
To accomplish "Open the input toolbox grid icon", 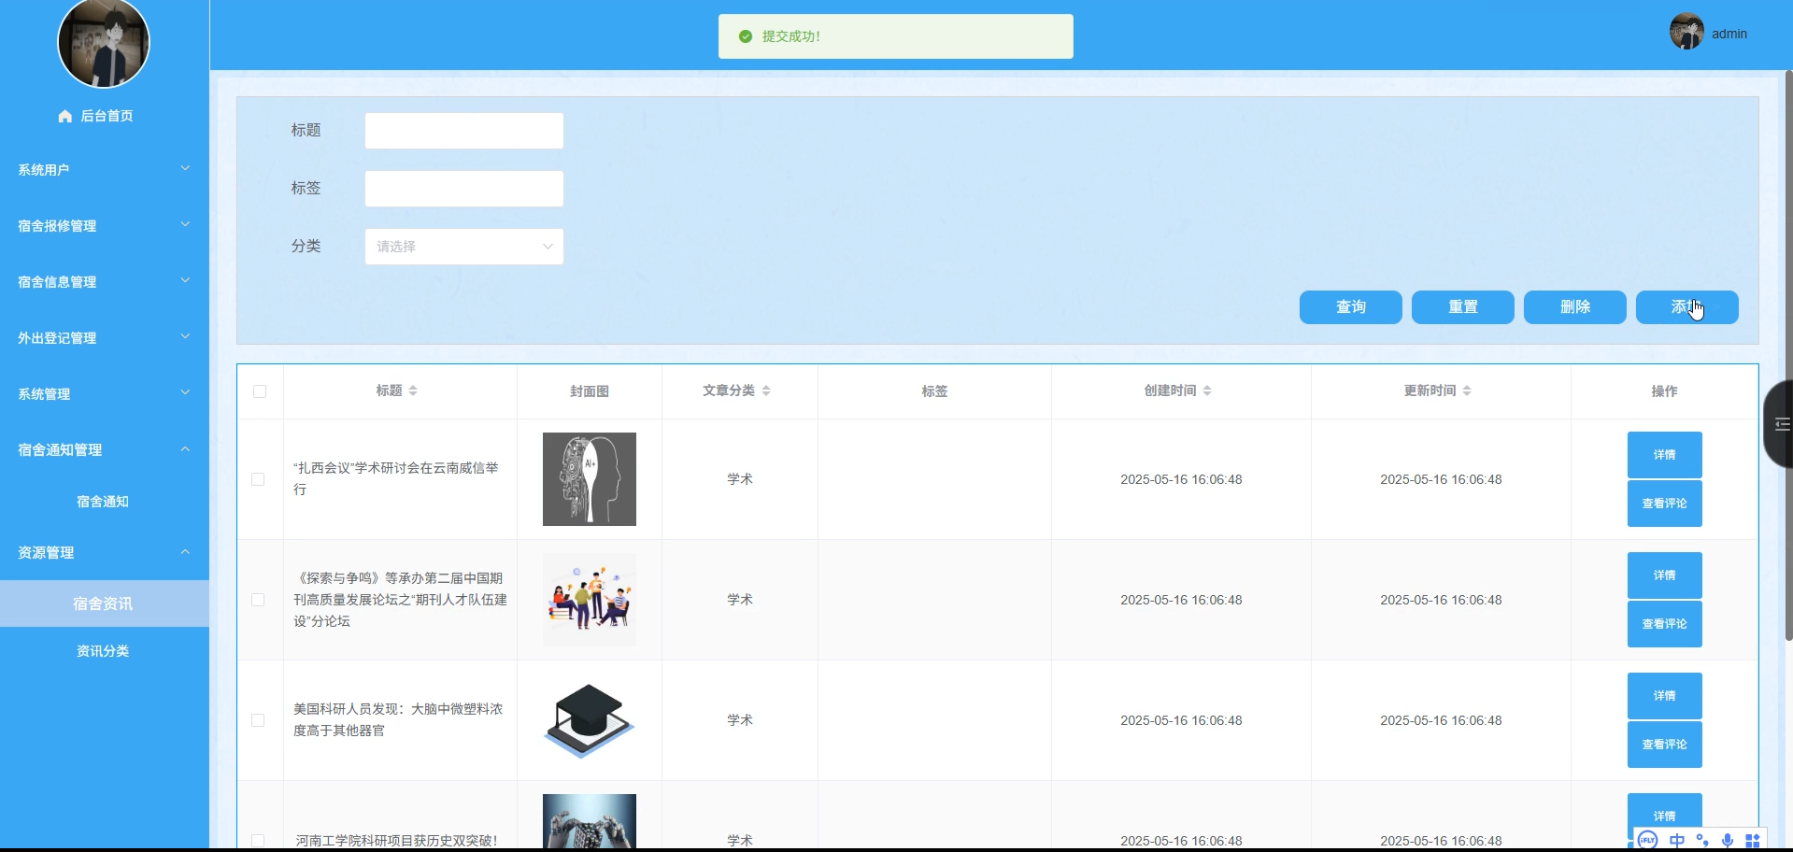I will pos(1753,840).
